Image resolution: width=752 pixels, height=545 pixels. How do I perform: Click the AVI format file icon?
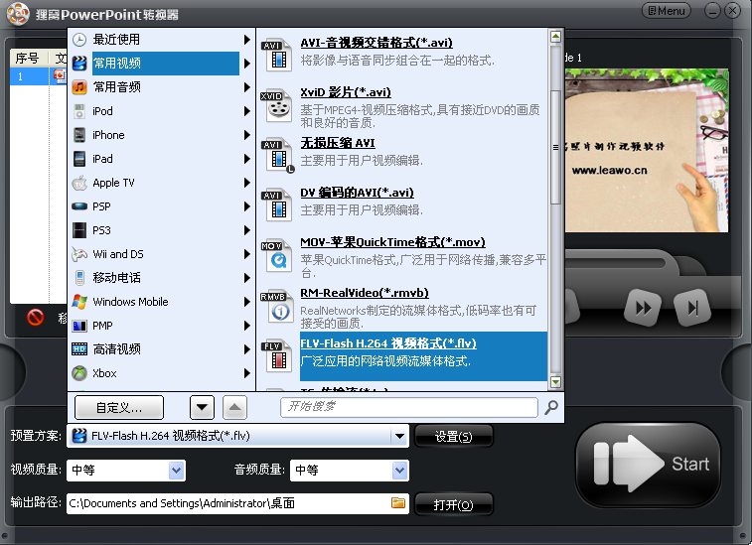[x=277, y=56]
